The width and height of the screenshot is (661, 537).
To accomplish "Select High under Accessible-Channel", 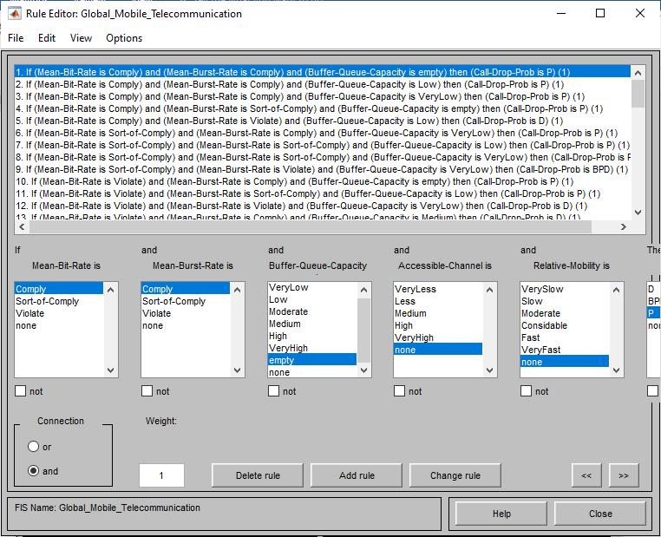I will pos(438,325).
